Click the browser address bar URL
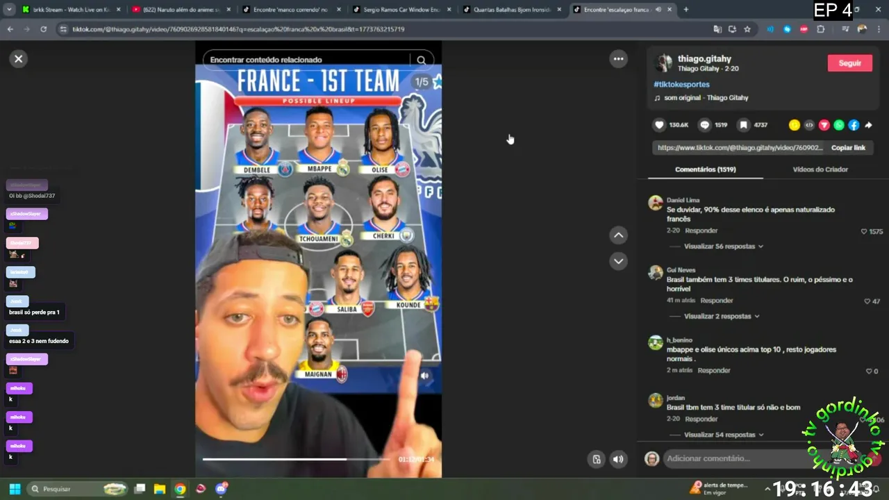 pos(238,29)
